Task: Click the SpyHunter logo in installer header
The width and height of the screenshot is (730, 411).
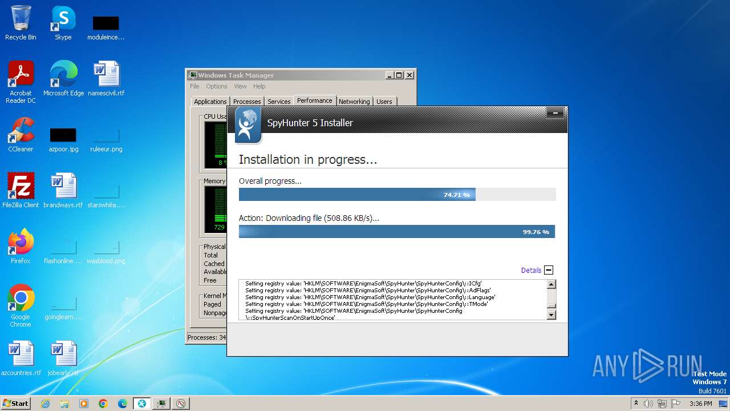Action: (x=248, y=125)
